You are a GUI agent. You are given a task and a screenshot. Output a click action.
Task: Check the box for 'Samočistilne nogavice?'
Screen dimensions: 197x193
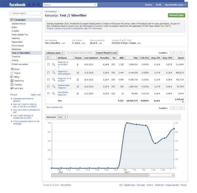pos(48,93)
